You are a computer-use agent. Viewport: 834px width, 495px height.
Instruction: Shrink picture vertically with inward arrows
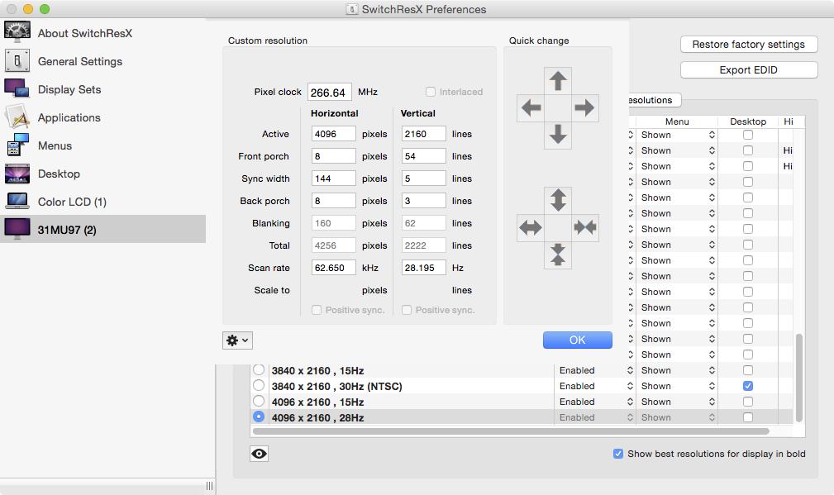(x=558, y=255)
